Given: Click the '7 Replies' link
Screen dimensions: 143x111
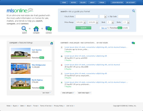Looking at the screenshot, I should coord(68,87).
